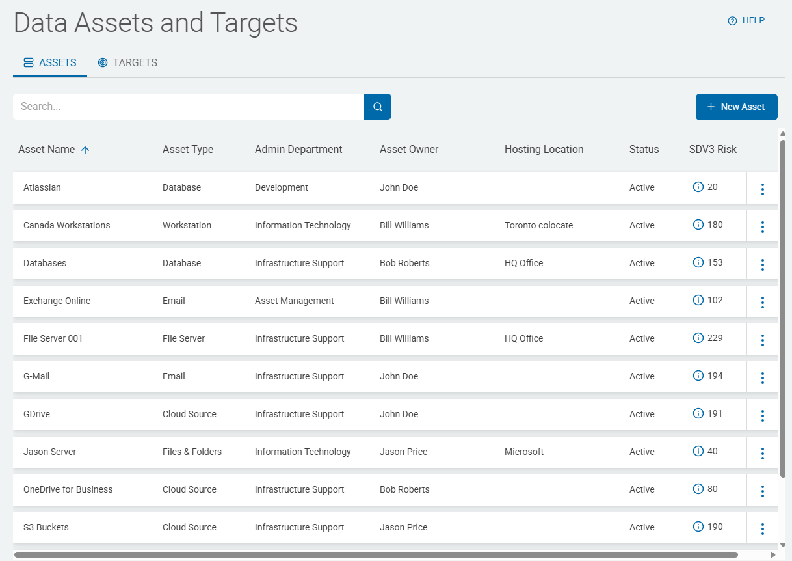Sort by the SDV3 Risk column header
This screenshot has width=792, height=561.
coord(713,150)
